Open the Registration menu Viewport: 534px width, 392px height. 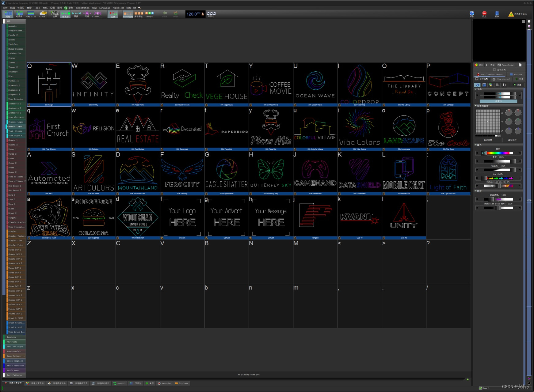(x=83, y=8)
